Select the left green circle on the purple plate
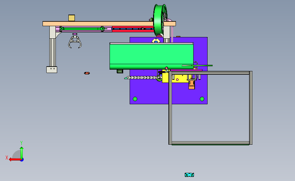This screenshot has width=295, height=181. coord(135,99)
